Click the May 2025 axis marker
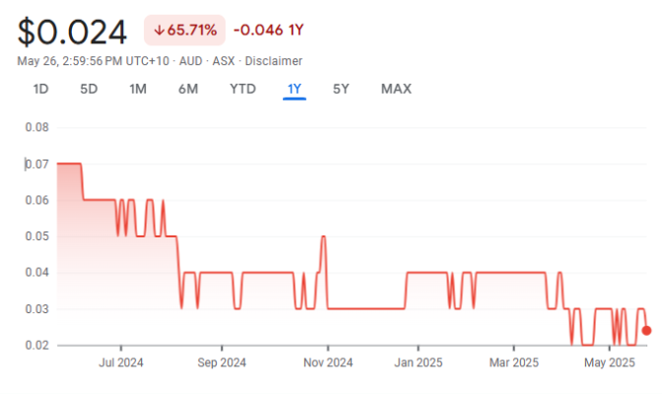The image size is (662, 394). [x=609, y=362]
